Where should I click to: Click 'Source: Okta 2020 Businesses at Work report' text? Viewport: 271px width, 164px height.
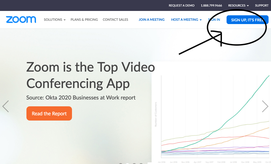point(81,98)
